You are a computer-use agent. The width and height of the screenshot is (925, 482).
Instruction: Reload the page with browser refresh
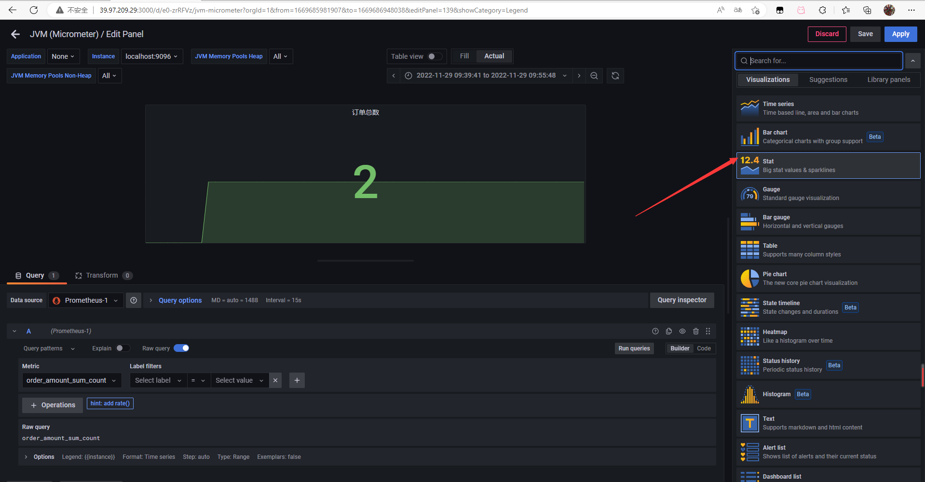point(34,10)
